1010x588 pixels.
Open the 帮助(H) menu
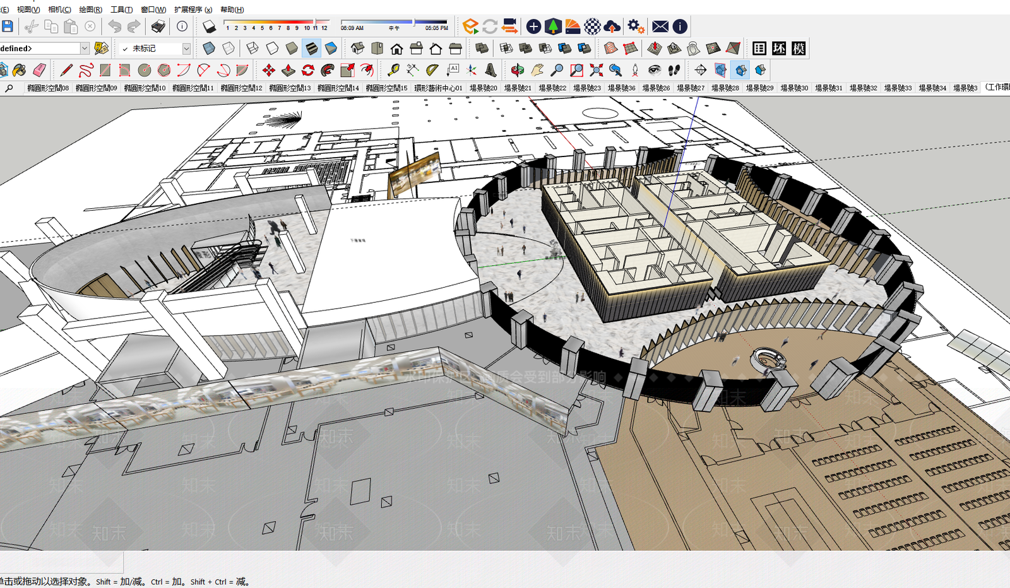pos(232,9)
